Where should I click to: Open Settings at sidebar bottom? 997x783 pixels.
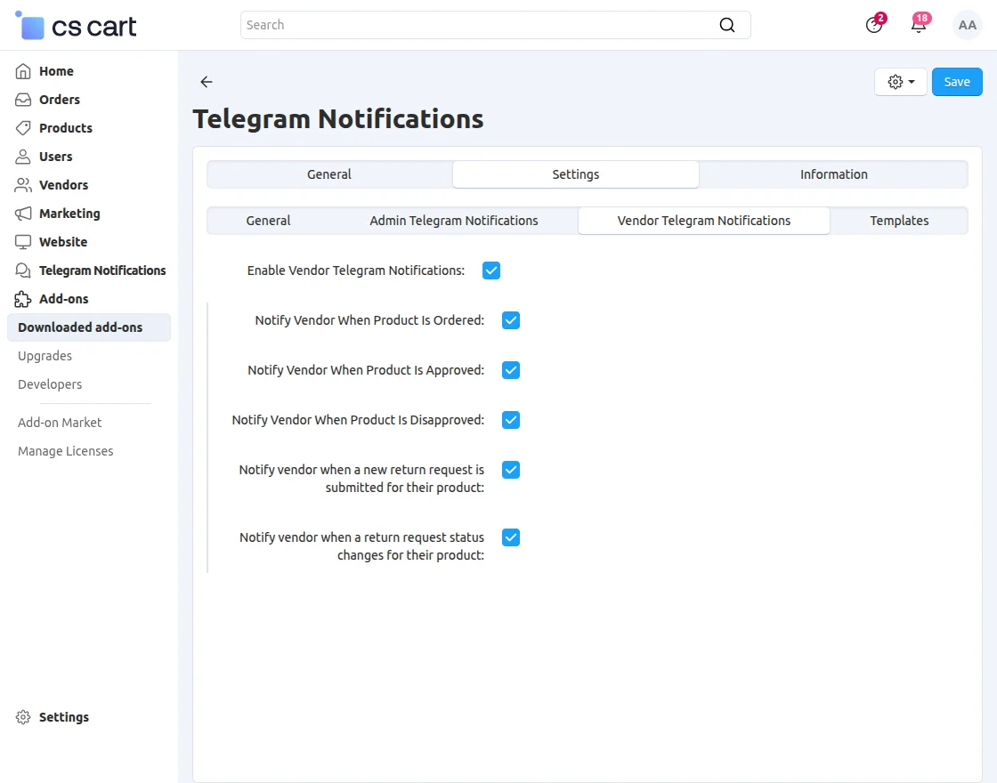(63, 717)
